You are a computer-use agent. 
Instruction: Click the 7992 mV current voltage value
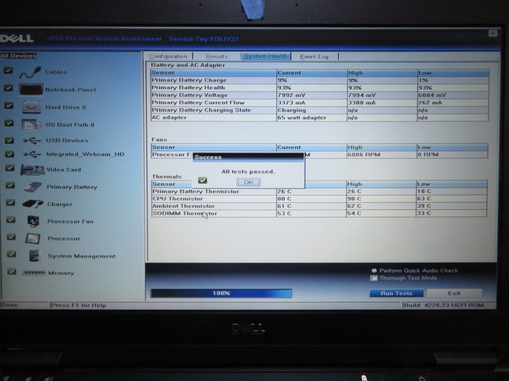[291, 95]
